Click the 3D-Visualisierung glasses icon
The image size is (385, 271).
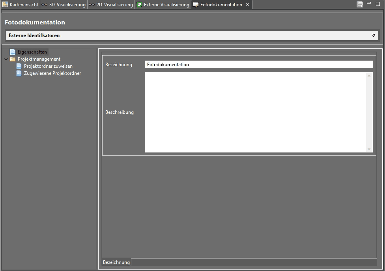(x=44, y=4)
